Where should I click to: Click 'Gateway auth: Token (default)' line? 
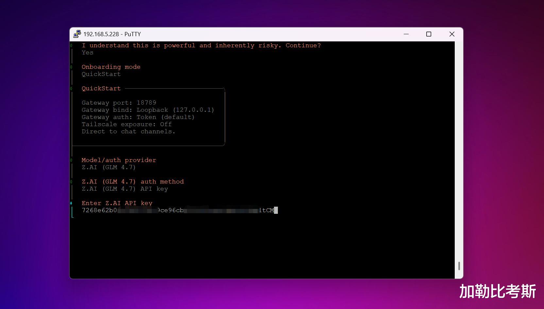138,117
